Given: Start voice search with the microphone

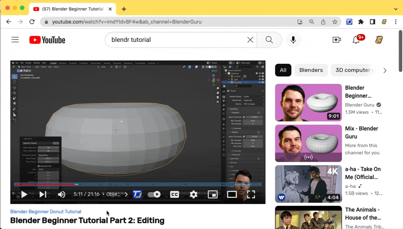Looking at the screenshot, I should click(293, 40).
